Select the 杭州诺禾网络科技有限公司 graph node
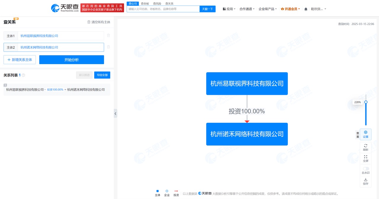The width and height of the screenshot is (379, 199). 247,134
